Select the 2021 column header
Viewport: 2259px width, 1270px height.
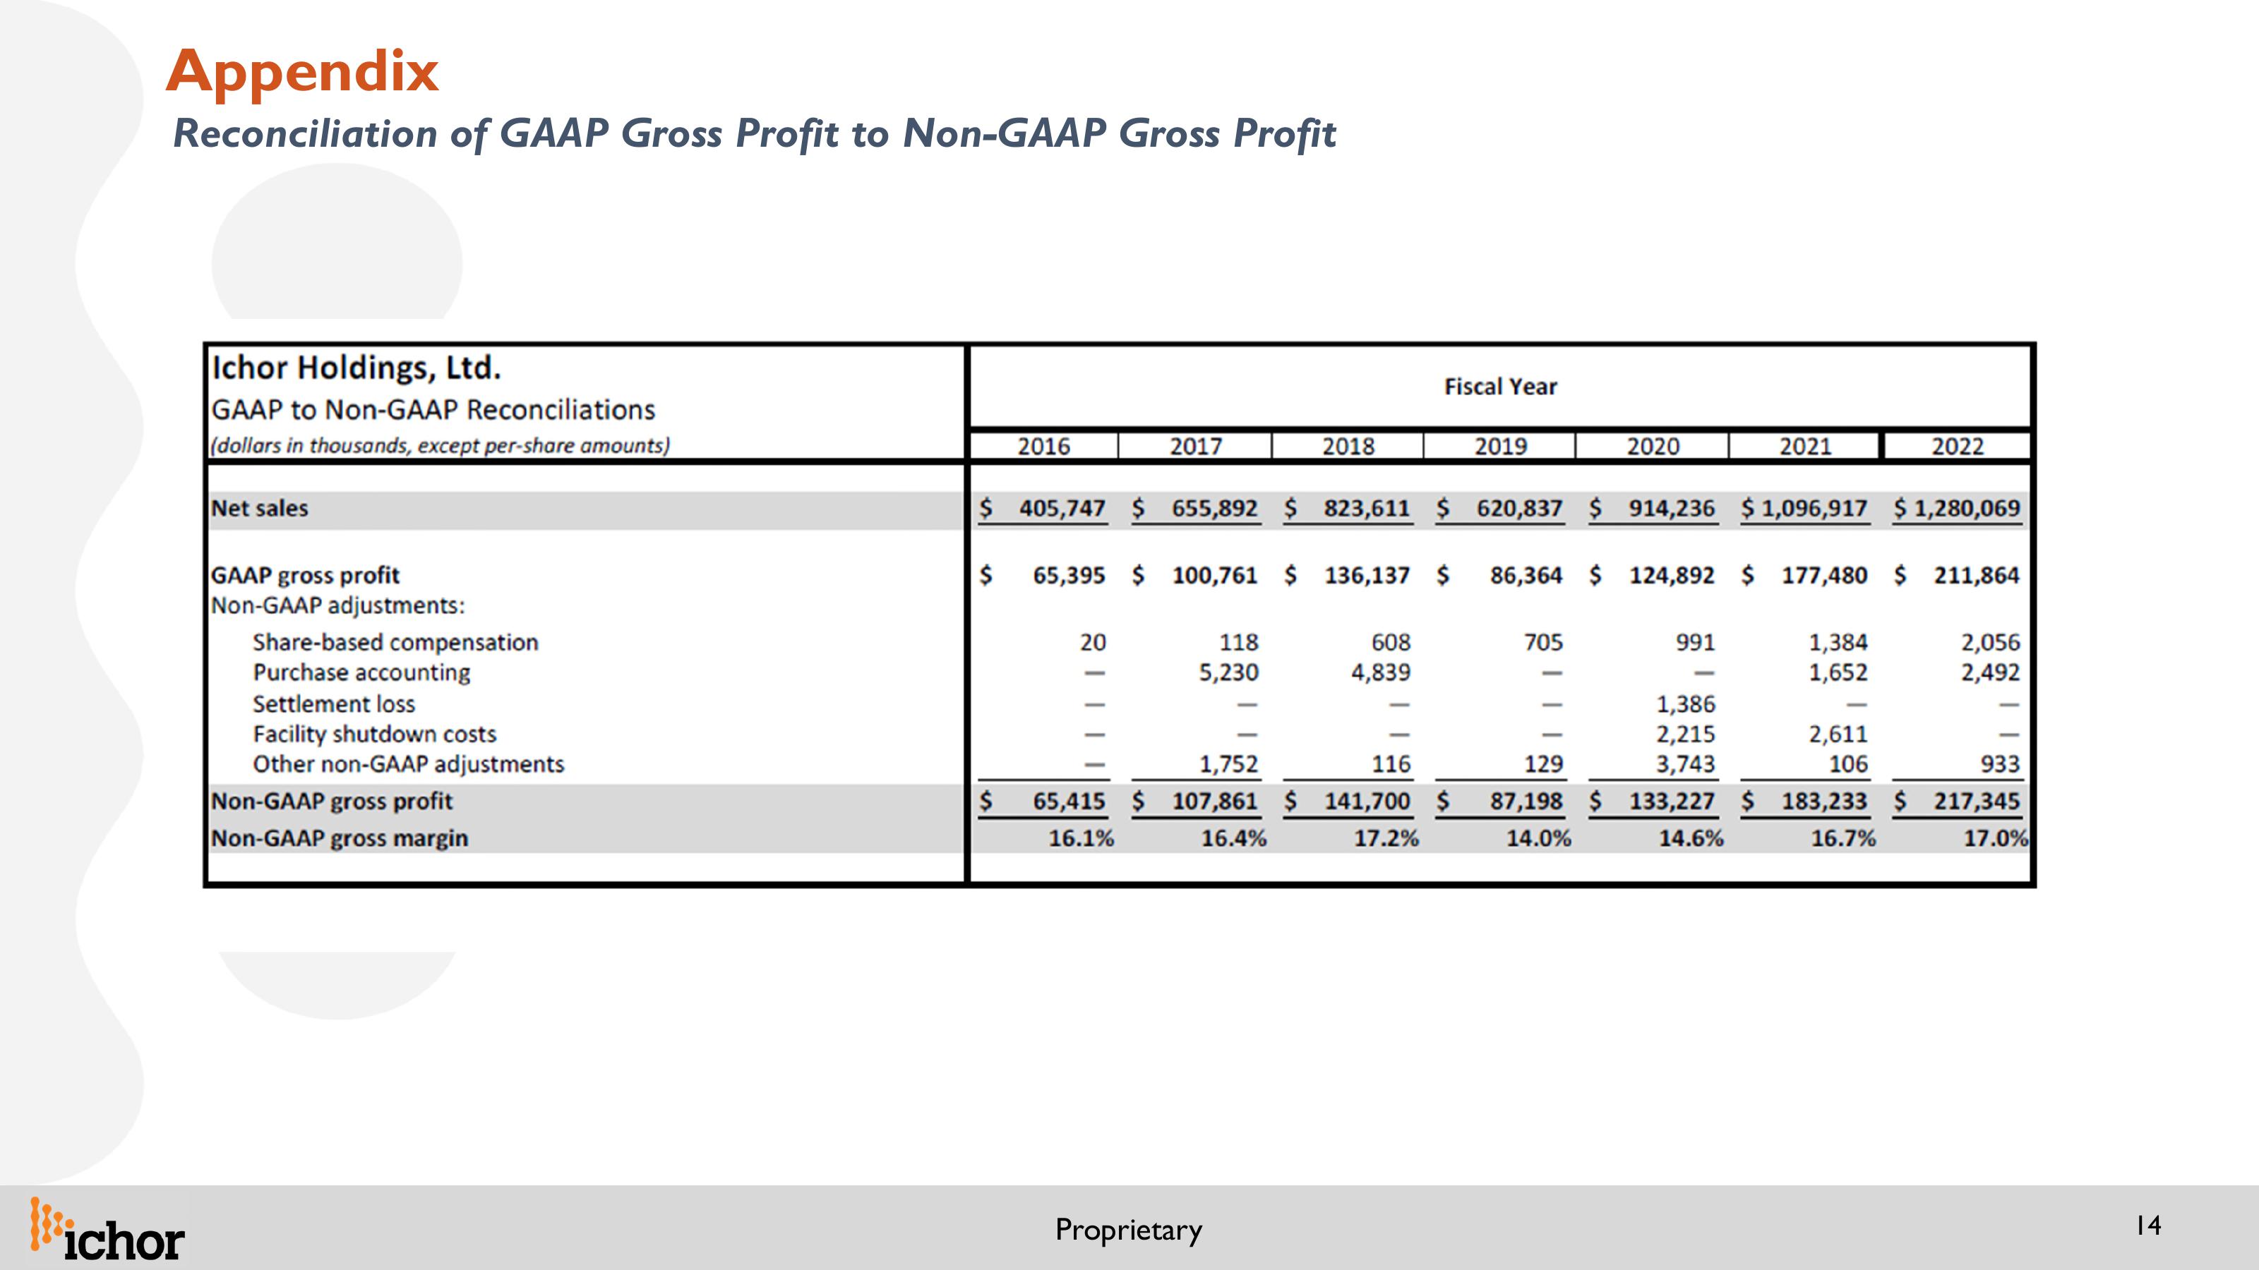click(1806, 446)
